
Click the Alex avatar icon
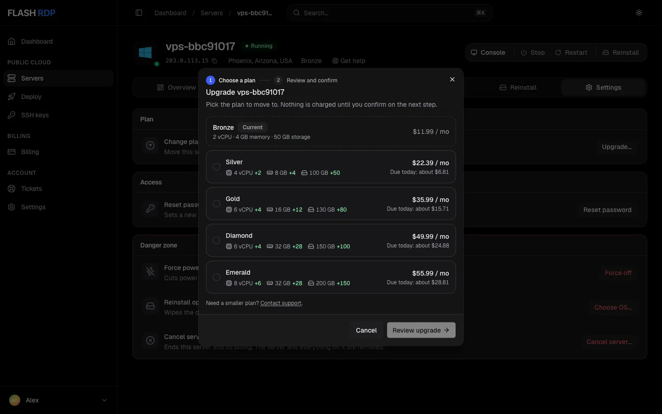point(15,400)
